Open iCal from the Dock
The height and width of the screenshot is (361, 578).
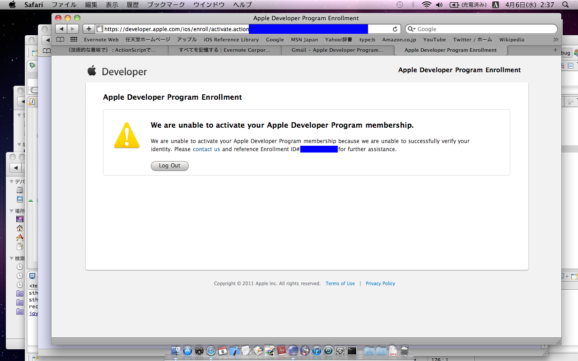point(223,351)
